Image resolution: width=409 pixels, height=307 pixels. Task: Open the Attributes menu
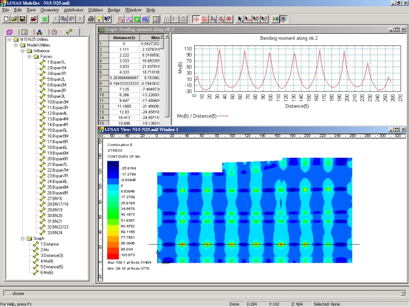73,10
